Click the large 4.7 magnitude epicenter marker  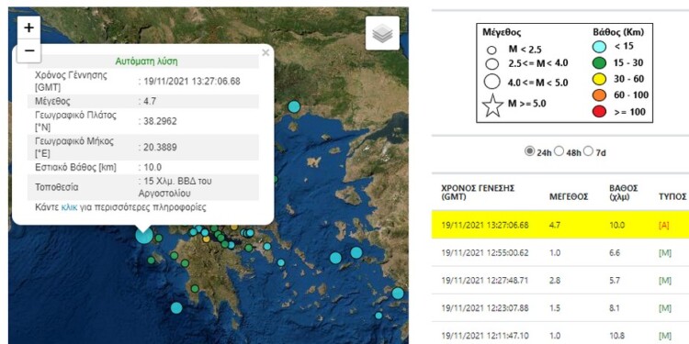pyautogui.click(x=143, y=235)
